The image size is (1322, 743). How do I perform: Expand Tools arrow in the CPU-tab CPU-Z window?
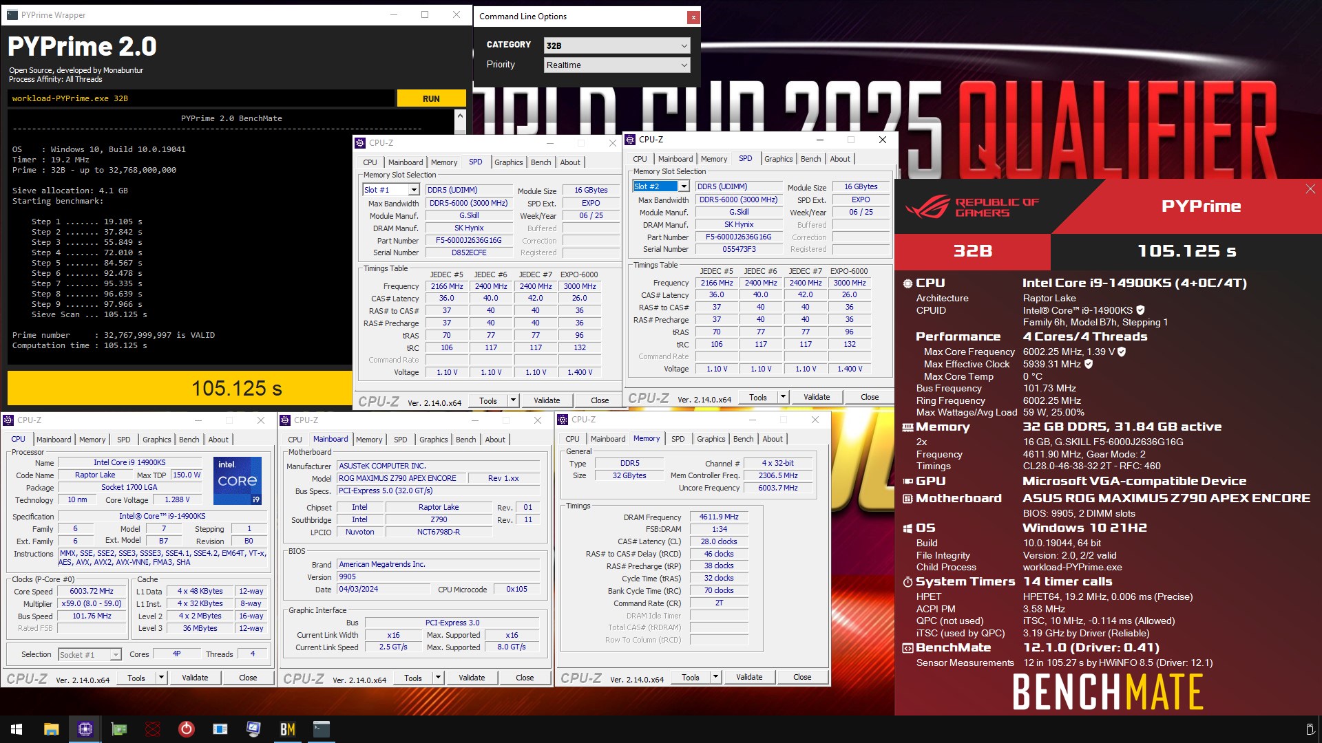pos(161,678)
